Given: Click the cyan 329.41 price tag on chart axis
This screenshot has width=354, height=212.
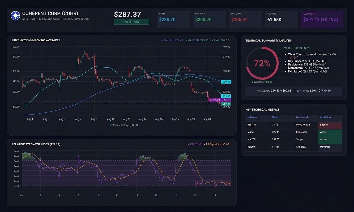Looking at the screenshot, I should pyautogui.click(x=226, y=82).
